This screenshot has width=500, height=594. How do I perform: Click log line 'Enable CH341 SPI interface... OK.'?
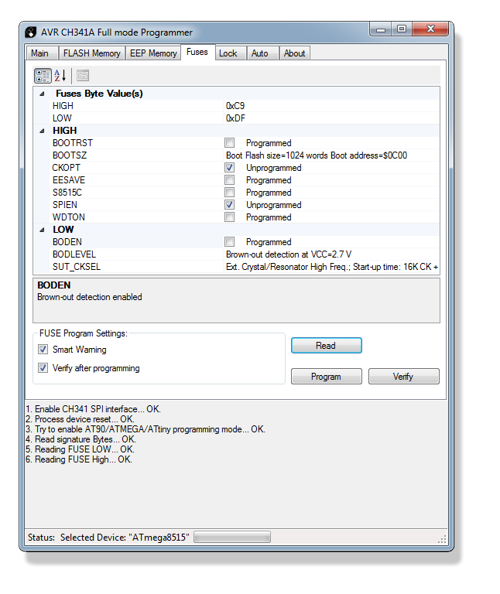(x=93, y=409)
